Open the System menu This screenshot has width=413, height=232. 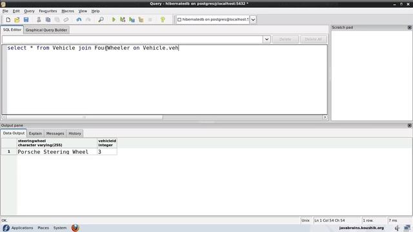pyautogui.click(x=60, y=227)
